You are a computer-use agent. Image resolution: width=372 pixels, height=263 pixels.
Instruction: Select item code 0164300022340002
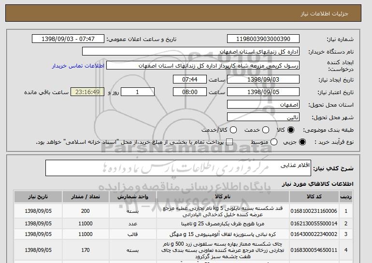click(314, 234)
